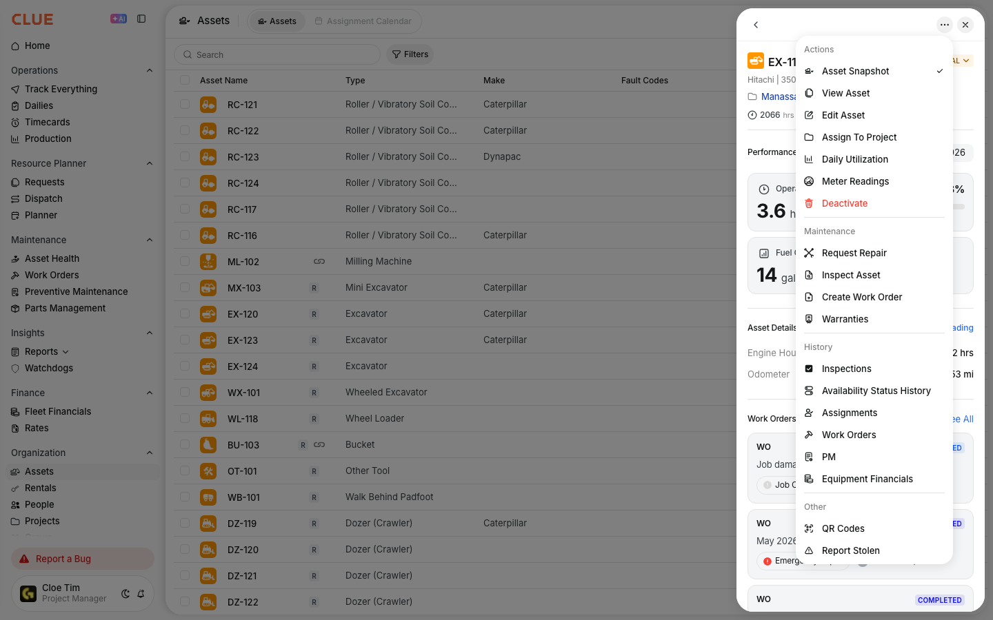Toggle the select-all checkbox in table header
Screen dimensions: 993x620
click(185, 80)
